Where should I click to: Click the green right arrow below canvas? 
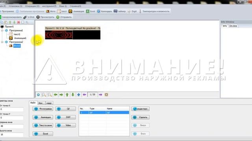[61, 95]
